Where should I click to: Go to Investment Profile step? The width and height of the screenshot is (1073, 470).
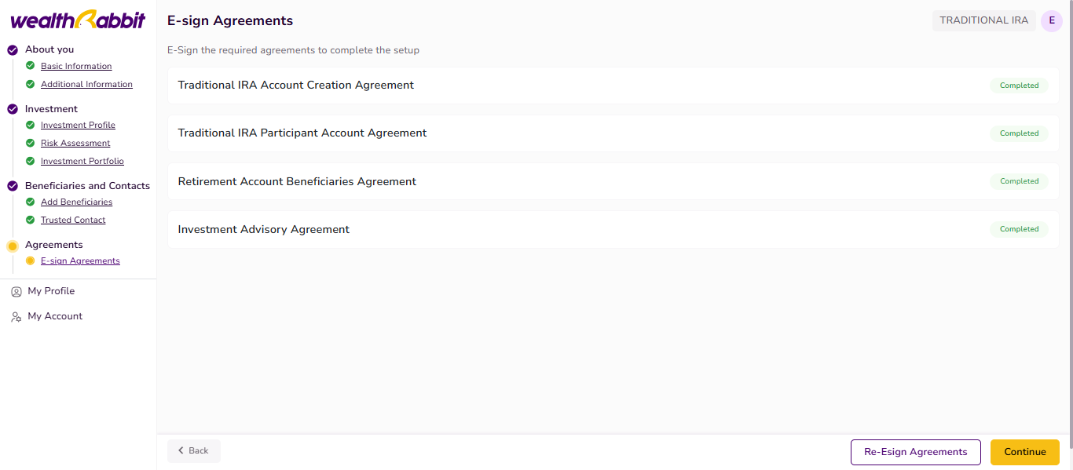[78, 126]
